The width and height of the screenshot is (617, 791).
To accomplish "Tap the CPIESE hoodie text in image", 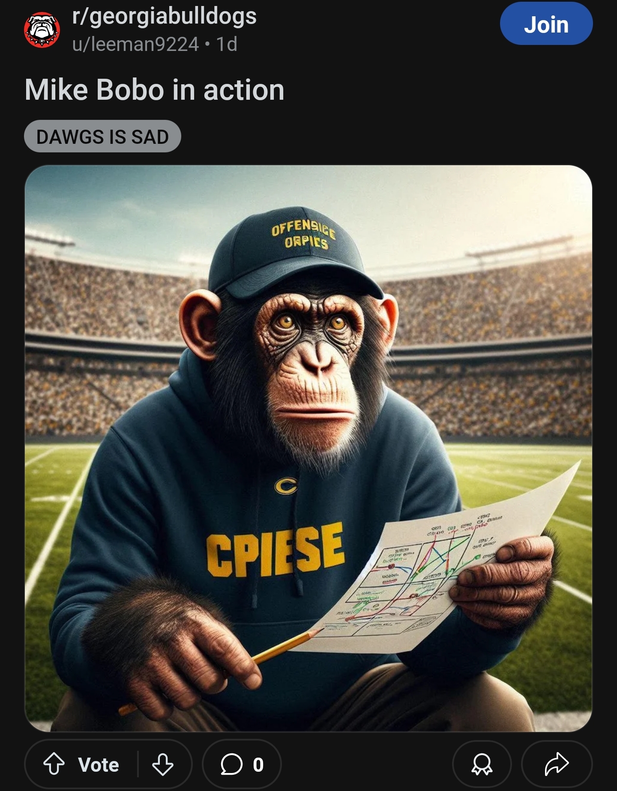I will (276, 550).
